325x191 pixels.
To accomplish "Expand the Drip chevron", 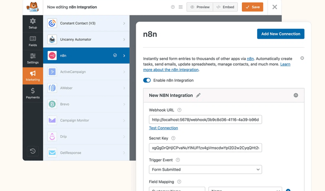I will click(x=124, y=137).
